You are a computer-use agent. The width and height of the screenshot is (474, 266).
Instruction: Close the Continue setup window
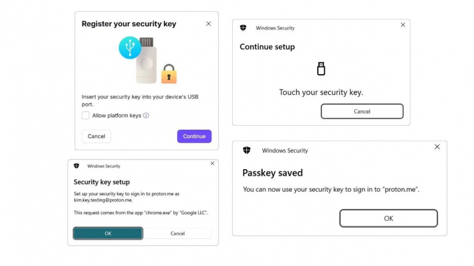pyautogui.click(x=403, y=25)
